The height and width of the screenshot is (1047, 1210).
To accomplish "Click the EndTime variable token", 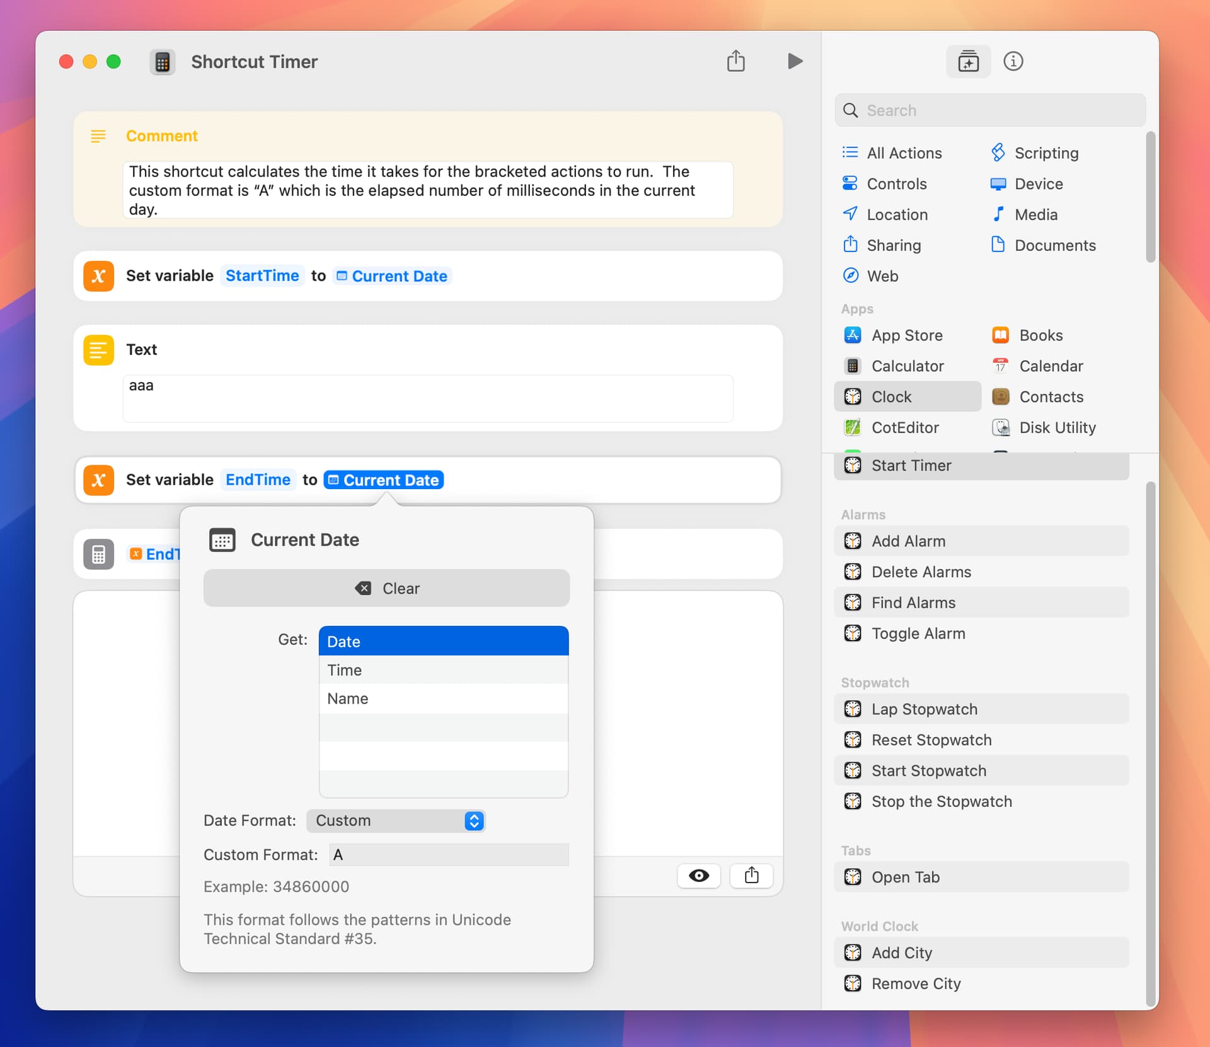I will click(x=258, y=480).
